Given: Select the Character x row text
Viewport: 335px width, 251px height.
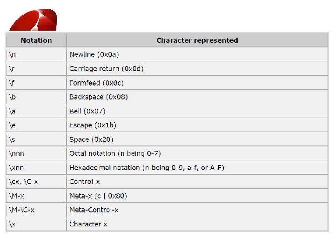Looking at the screenshot, I should 88,224.
